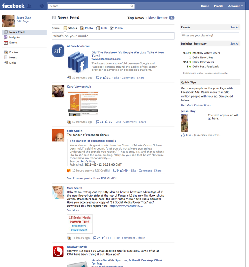The image size is (249, 267).
Task: Click comment bubble icon showing 75 comments
Action: pyautogui.click(x=95, y=238)
